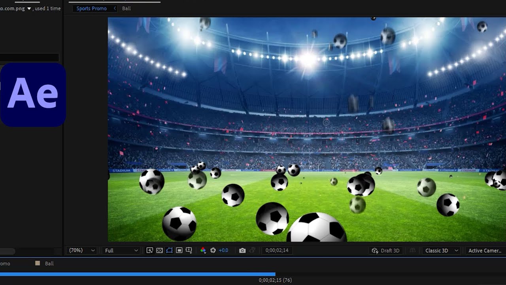Open the footage name dropdown arrow
Screen dimensions: 506x285
29,8
